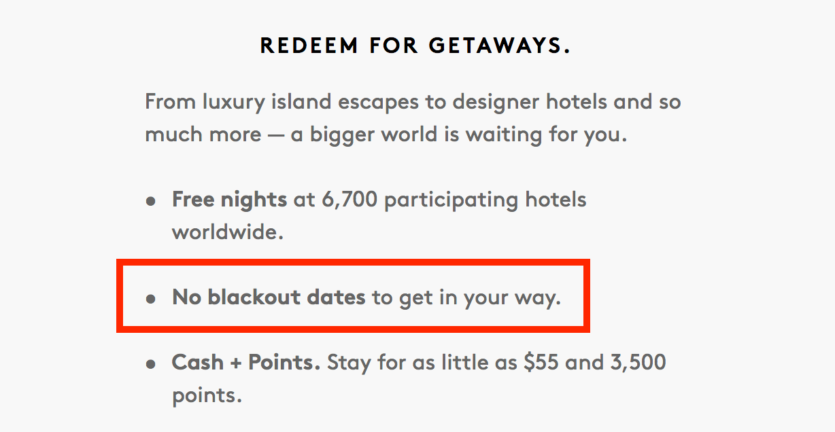The height and width of the screenshot is (432, 835).
Task: Click the words "participating hotels"
Action: (485, 200)
